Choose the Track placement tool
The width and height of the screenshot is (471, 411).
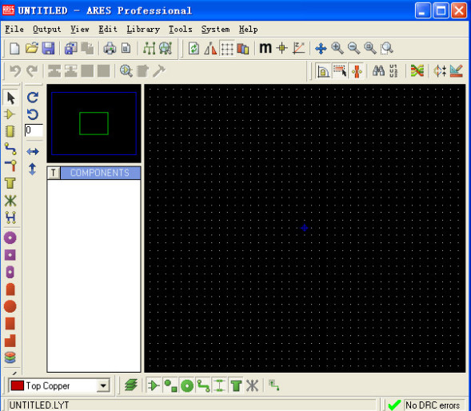(10, 149)
